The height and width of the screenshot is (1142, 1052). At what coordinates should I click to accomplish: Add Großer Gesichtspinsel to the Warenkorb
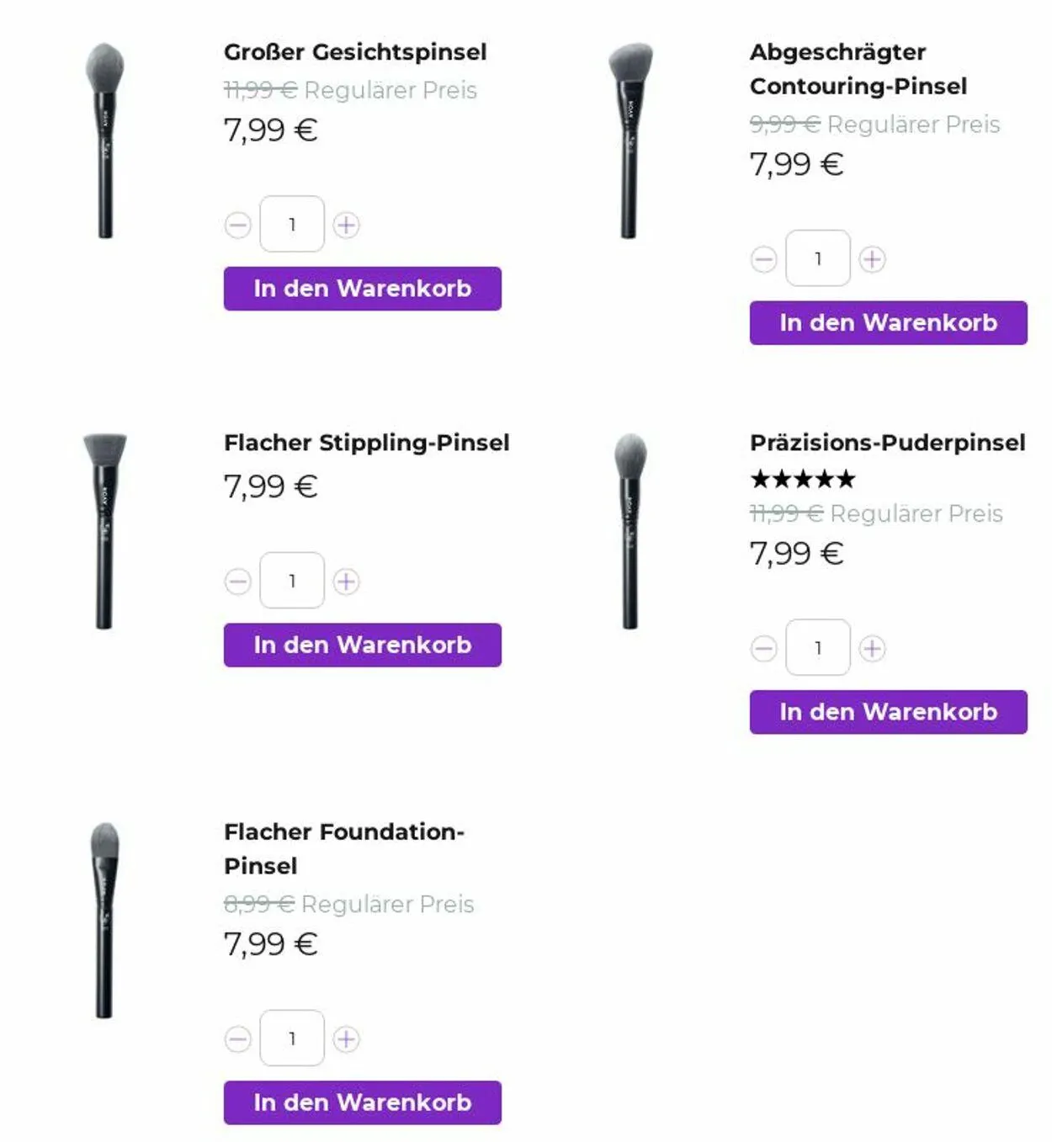point(362,289)
